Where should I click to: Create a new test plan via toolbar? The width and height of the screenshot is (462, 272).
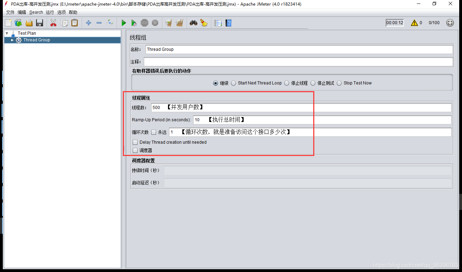pos(8,23)
